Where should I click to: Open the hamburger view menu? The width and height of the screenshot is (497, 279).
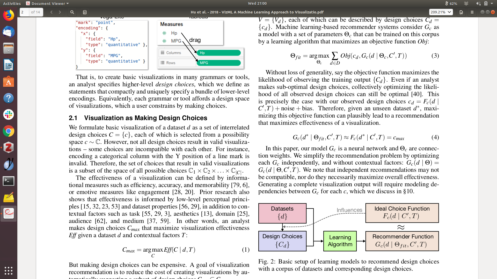[x=472, y=12]
